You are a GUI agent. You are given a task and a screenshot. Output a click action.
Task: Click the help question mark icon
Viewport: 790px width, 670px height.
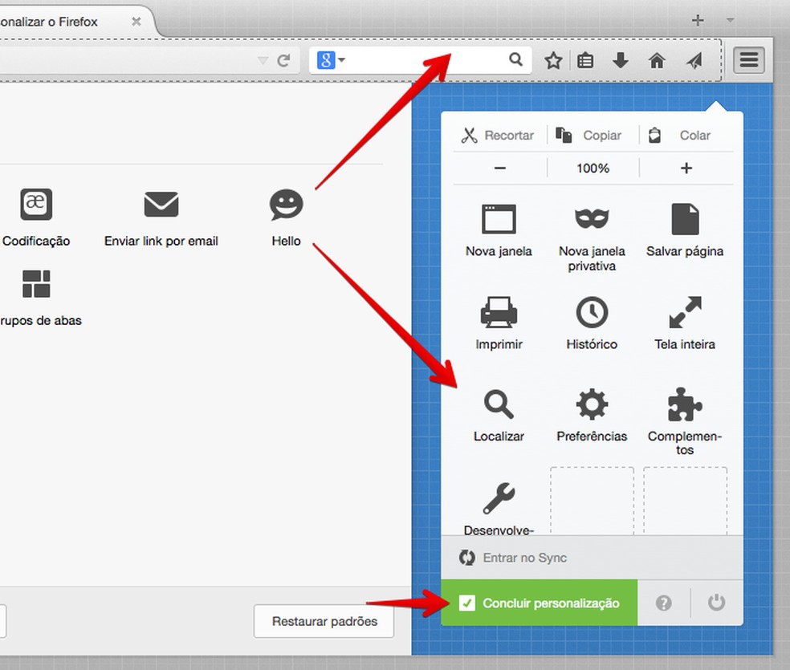click(x=663, y=603)
